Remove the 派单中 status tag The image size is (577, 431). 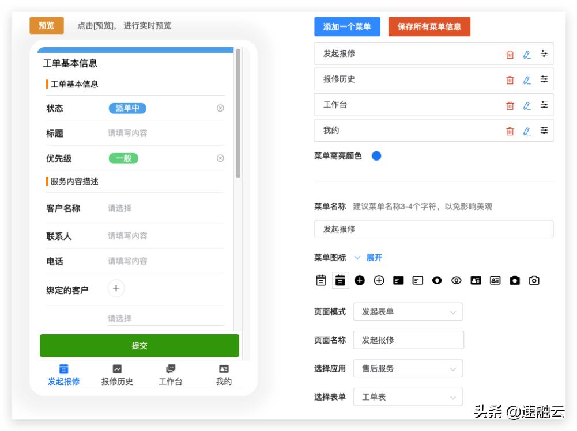[x=220, y=108]
